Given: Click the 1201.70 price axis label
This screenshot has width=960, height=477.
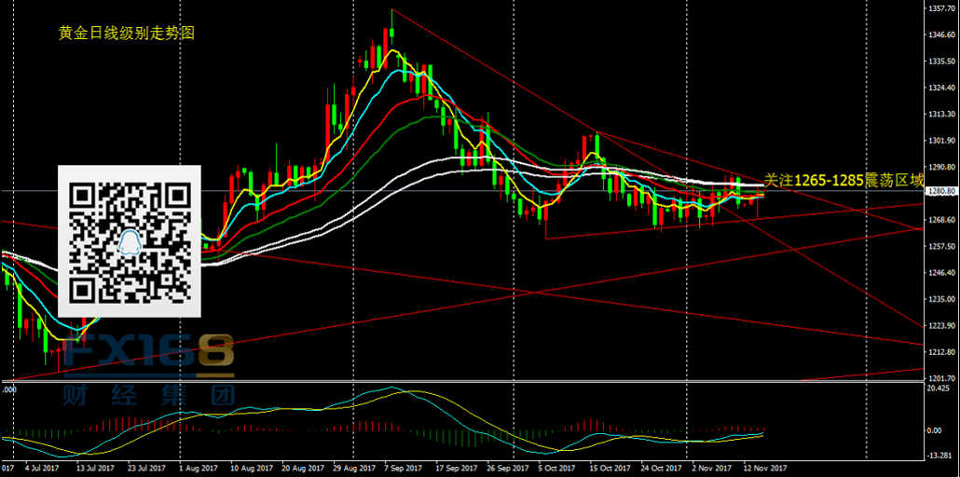Looking at the screenshot, I should (x=943, y=377).
